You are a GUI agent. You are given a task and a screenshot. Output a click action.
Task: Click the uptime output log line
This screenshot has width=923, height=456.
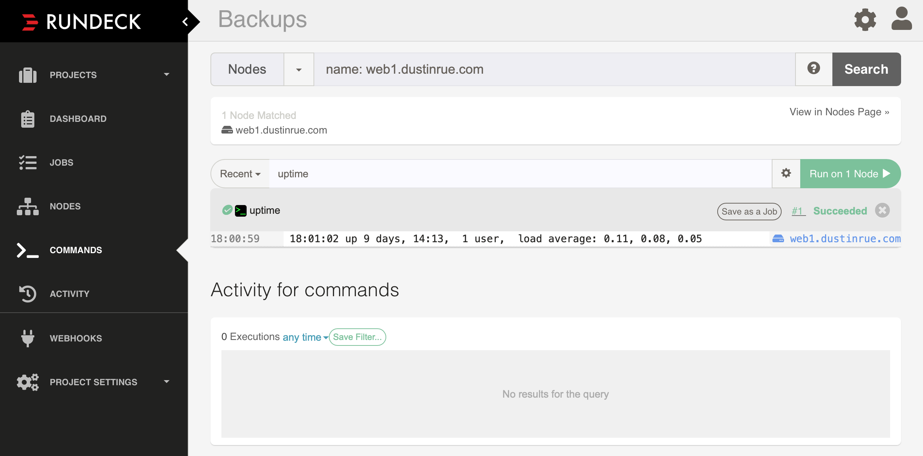tap(495, 239)
